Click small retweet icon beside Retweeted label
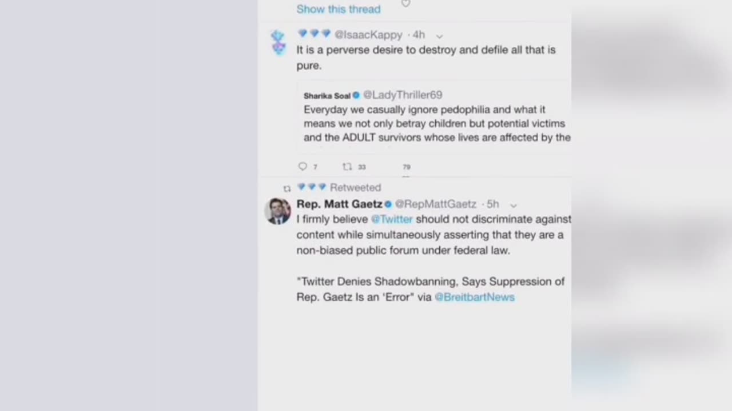This screenshot has width=732, height=411. point(287,188)
